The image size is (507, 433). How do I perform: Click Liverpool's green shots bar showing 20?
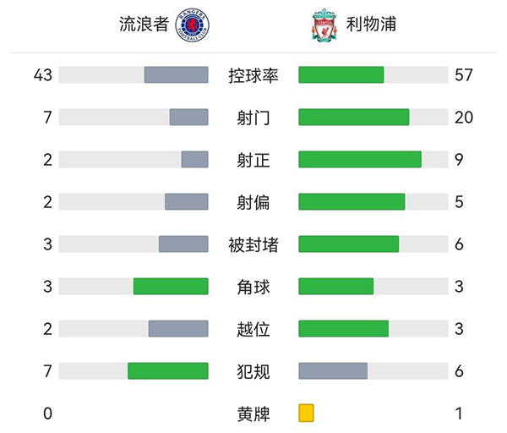(x=354, y=118)
